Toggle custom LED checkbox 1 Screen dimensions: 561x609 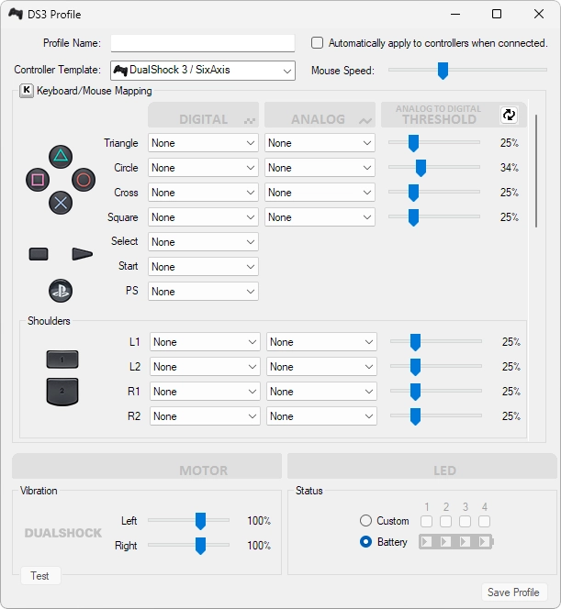[x=426, y=521]
